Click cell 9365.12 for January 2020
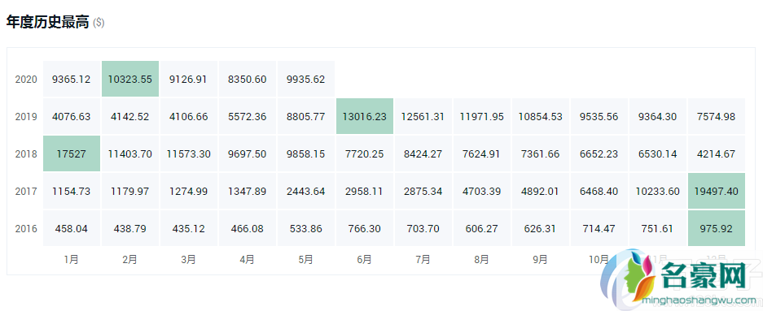This screenshot has height=311, width=763. [x=72, y=79]
